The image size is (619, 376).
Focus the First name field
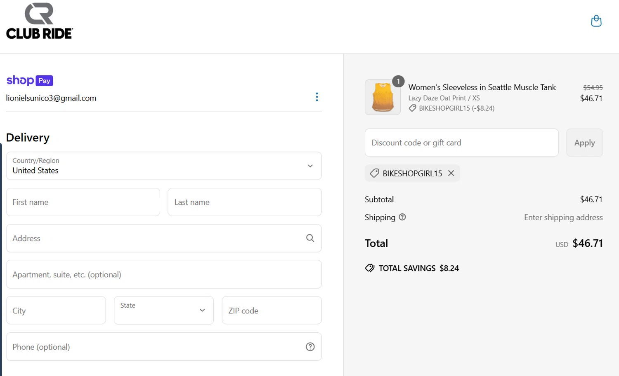83,202
